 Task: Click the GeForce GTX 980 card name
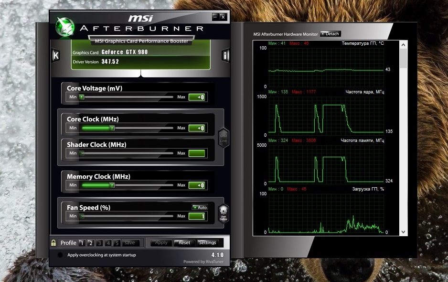pos(125,52)
